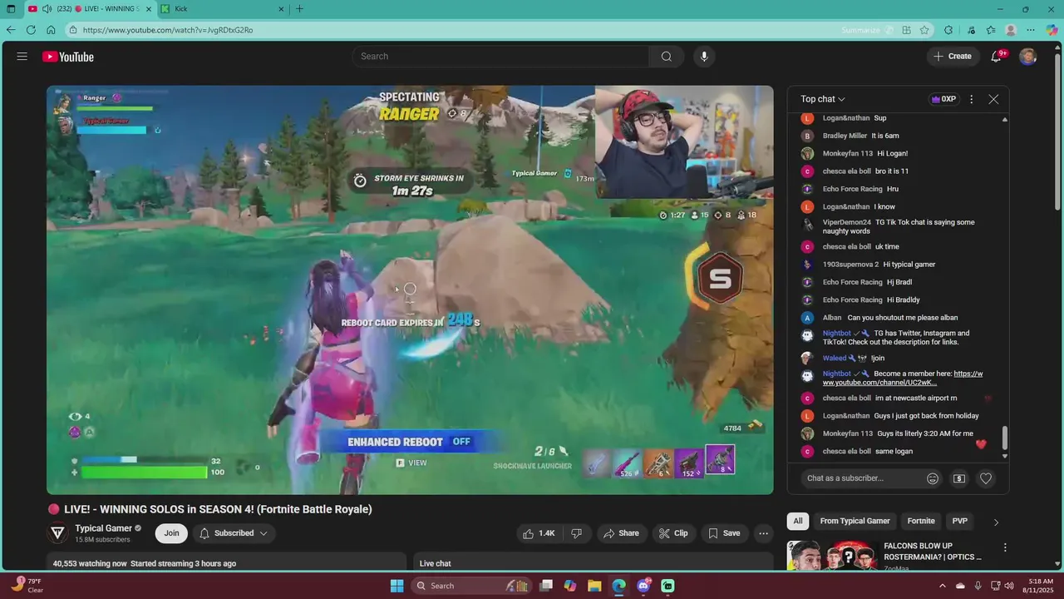1064x599 pixels.
Task: Mute the YouTube tab audio icon
Action: click(47, 9)
